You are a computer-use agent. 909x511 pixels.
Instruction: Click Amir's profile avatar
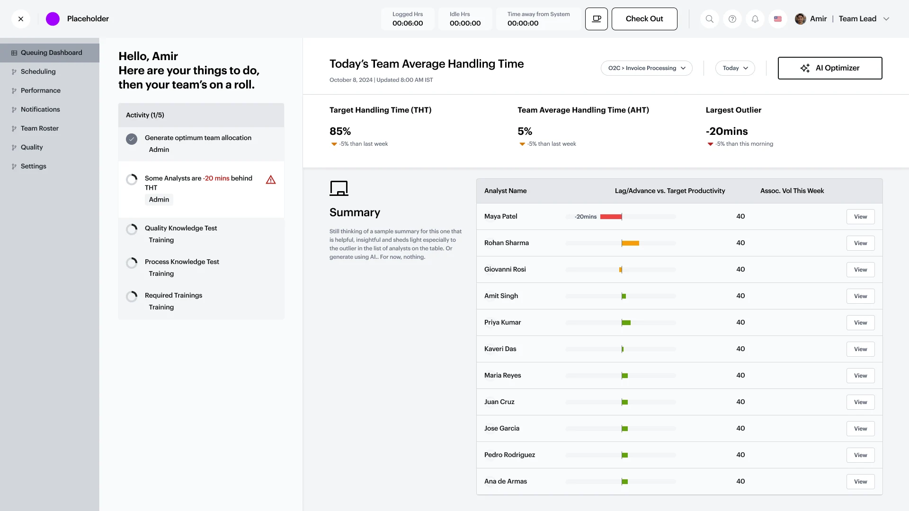point(801,19)
